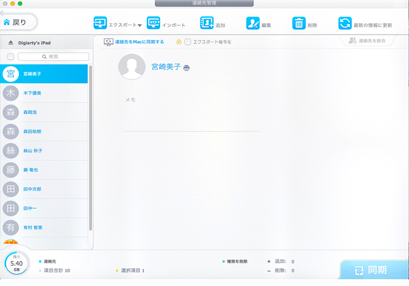Viewport: 409px width, 286px height.
Task: Click the eject icon next to Digiarty's iPad
Action: pyautogui.click(x=10, y=43)
